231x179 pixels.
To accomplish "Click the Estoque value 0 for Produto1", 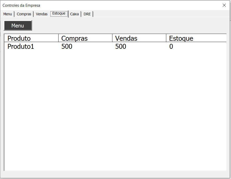I will pyautogui.click(x=171, y=46).
